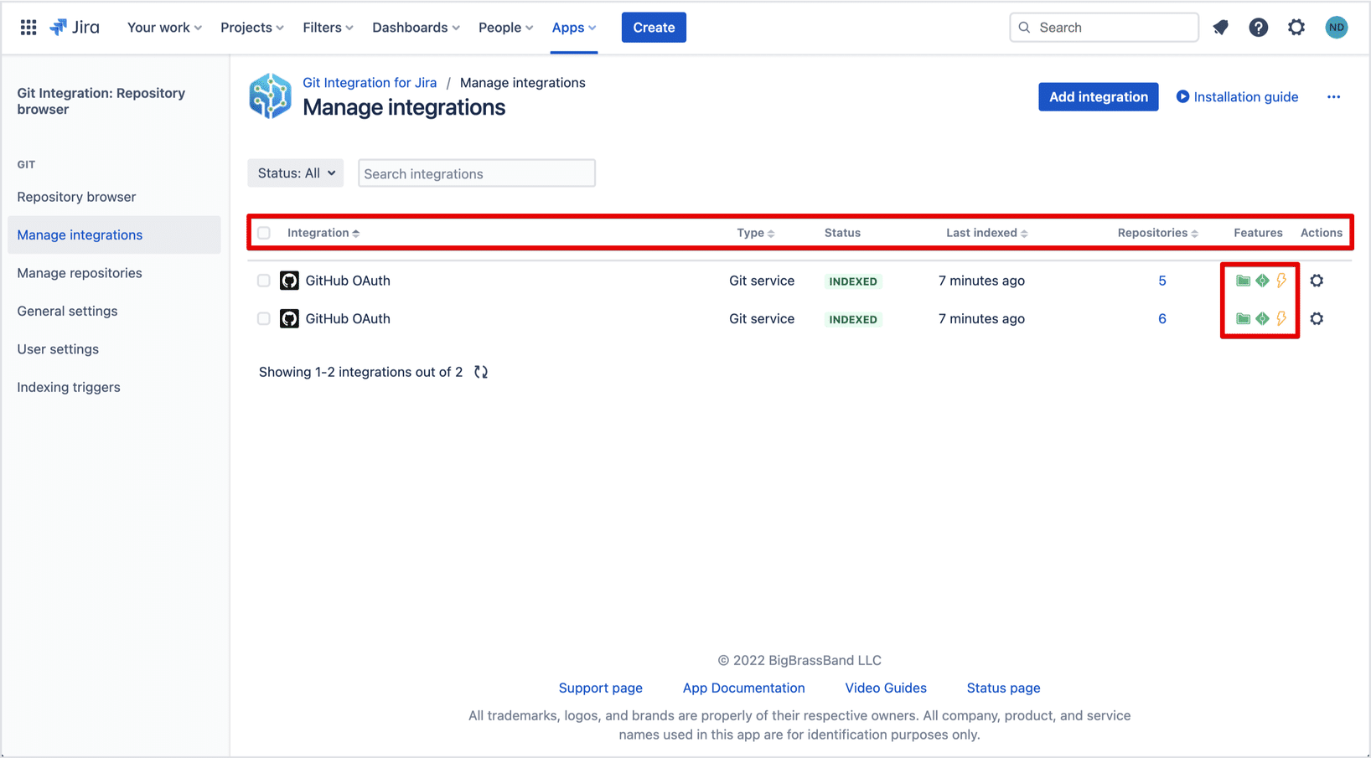The image size is (1371, 758).
Task: Expand the Apps dropdown menu
Action: (x=573, y=27)
